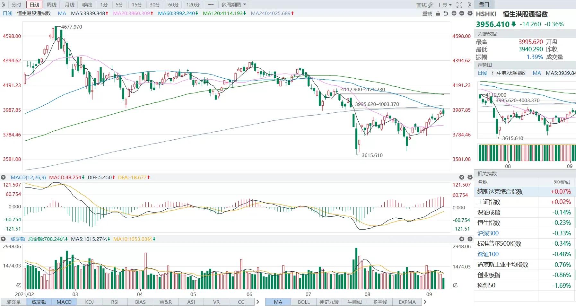Screen dimensions: 576x306
Task: Select the 月线 monthly chart period
Action: (x=69, y=5)
